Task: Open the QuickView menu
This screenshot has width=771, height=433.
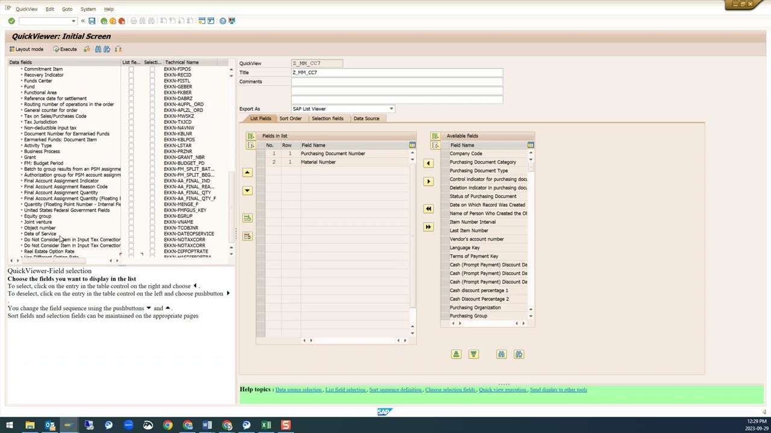Action: [x=27, y=9]
